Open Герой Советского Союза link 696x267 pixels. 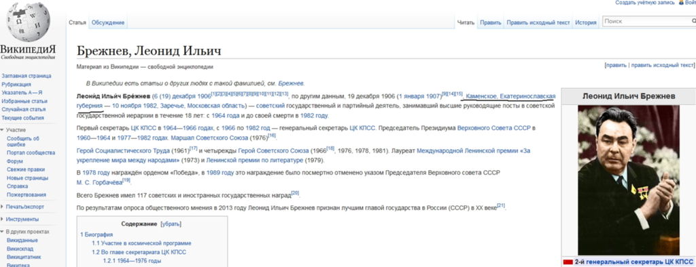(x=274, y=151)
